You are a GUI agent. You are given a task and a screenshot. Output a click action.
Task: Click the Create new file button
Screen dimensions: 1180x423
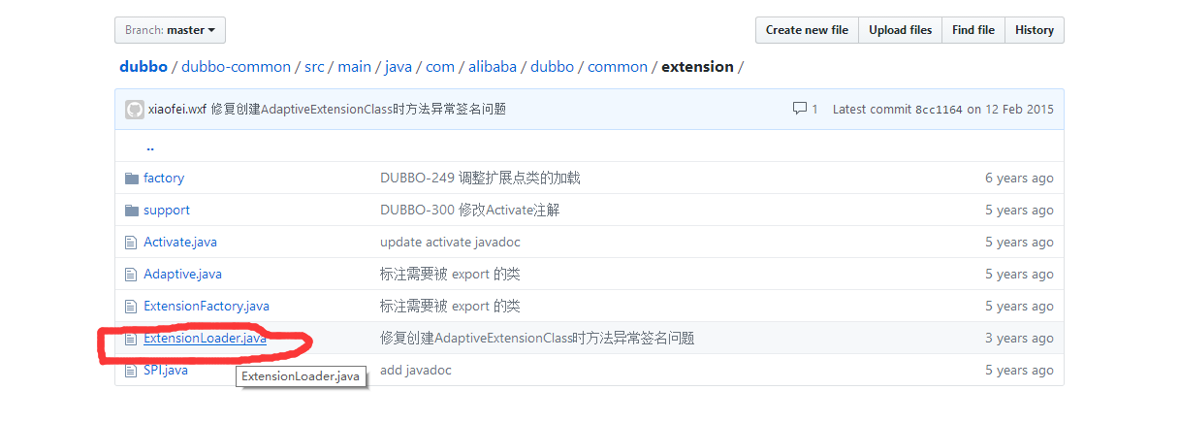click(x=807, y=30)
